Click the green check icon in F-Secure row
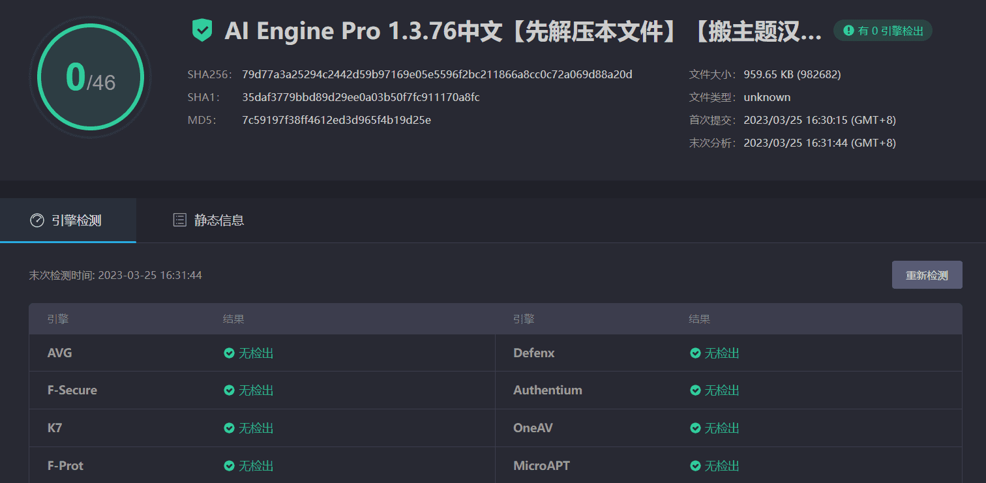This screenshot has width=986, height=483. point(229,390)
